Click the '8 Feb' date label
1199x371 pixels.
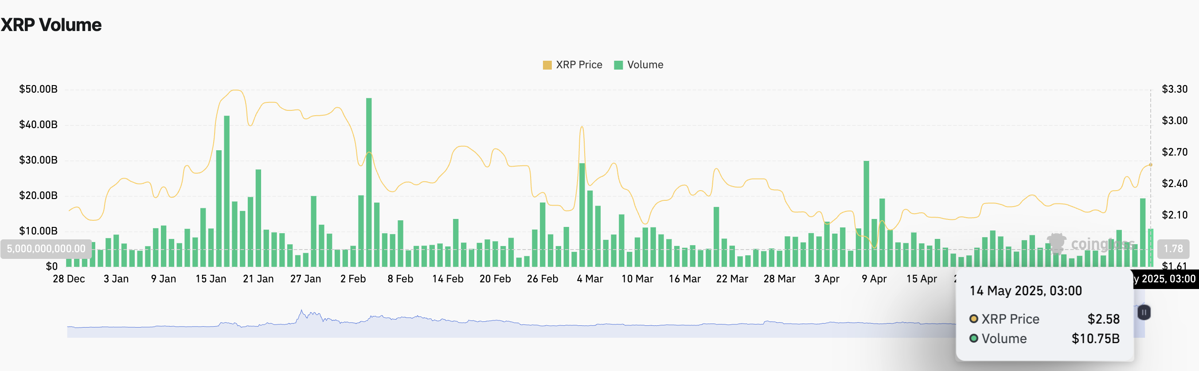[400, 279]
